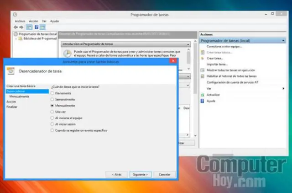This screenshot has height=193, width=292.
Task: Open the Acción menu
Action: point(33,21)
